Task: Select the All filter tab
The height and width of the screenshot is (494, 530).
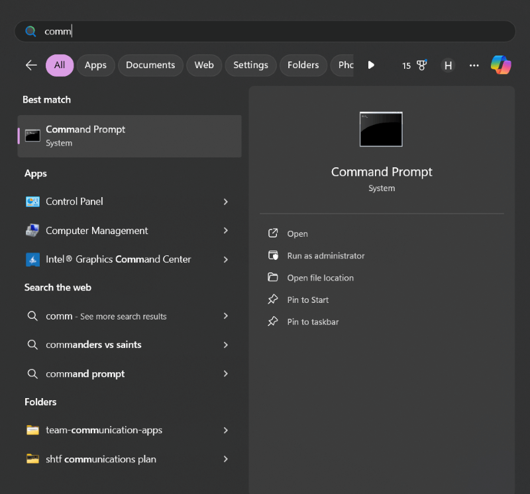Action: coord(60,65)
